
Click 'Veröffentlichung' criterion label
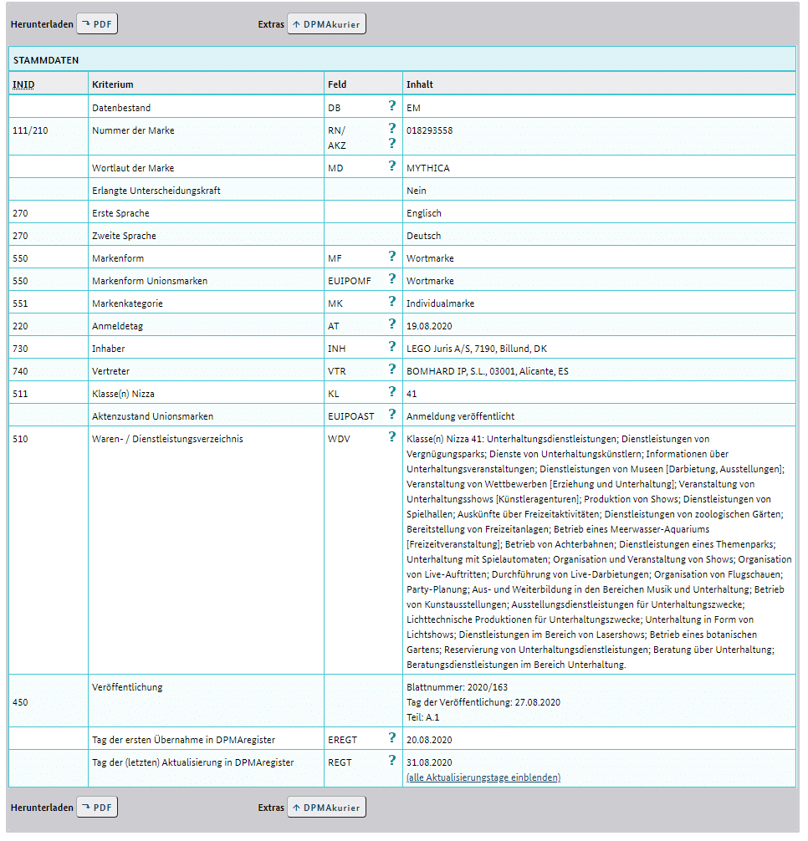(127, 687)
